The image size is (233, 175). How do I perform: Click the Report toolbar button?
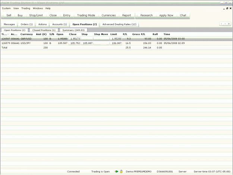[x=127, y=15]
